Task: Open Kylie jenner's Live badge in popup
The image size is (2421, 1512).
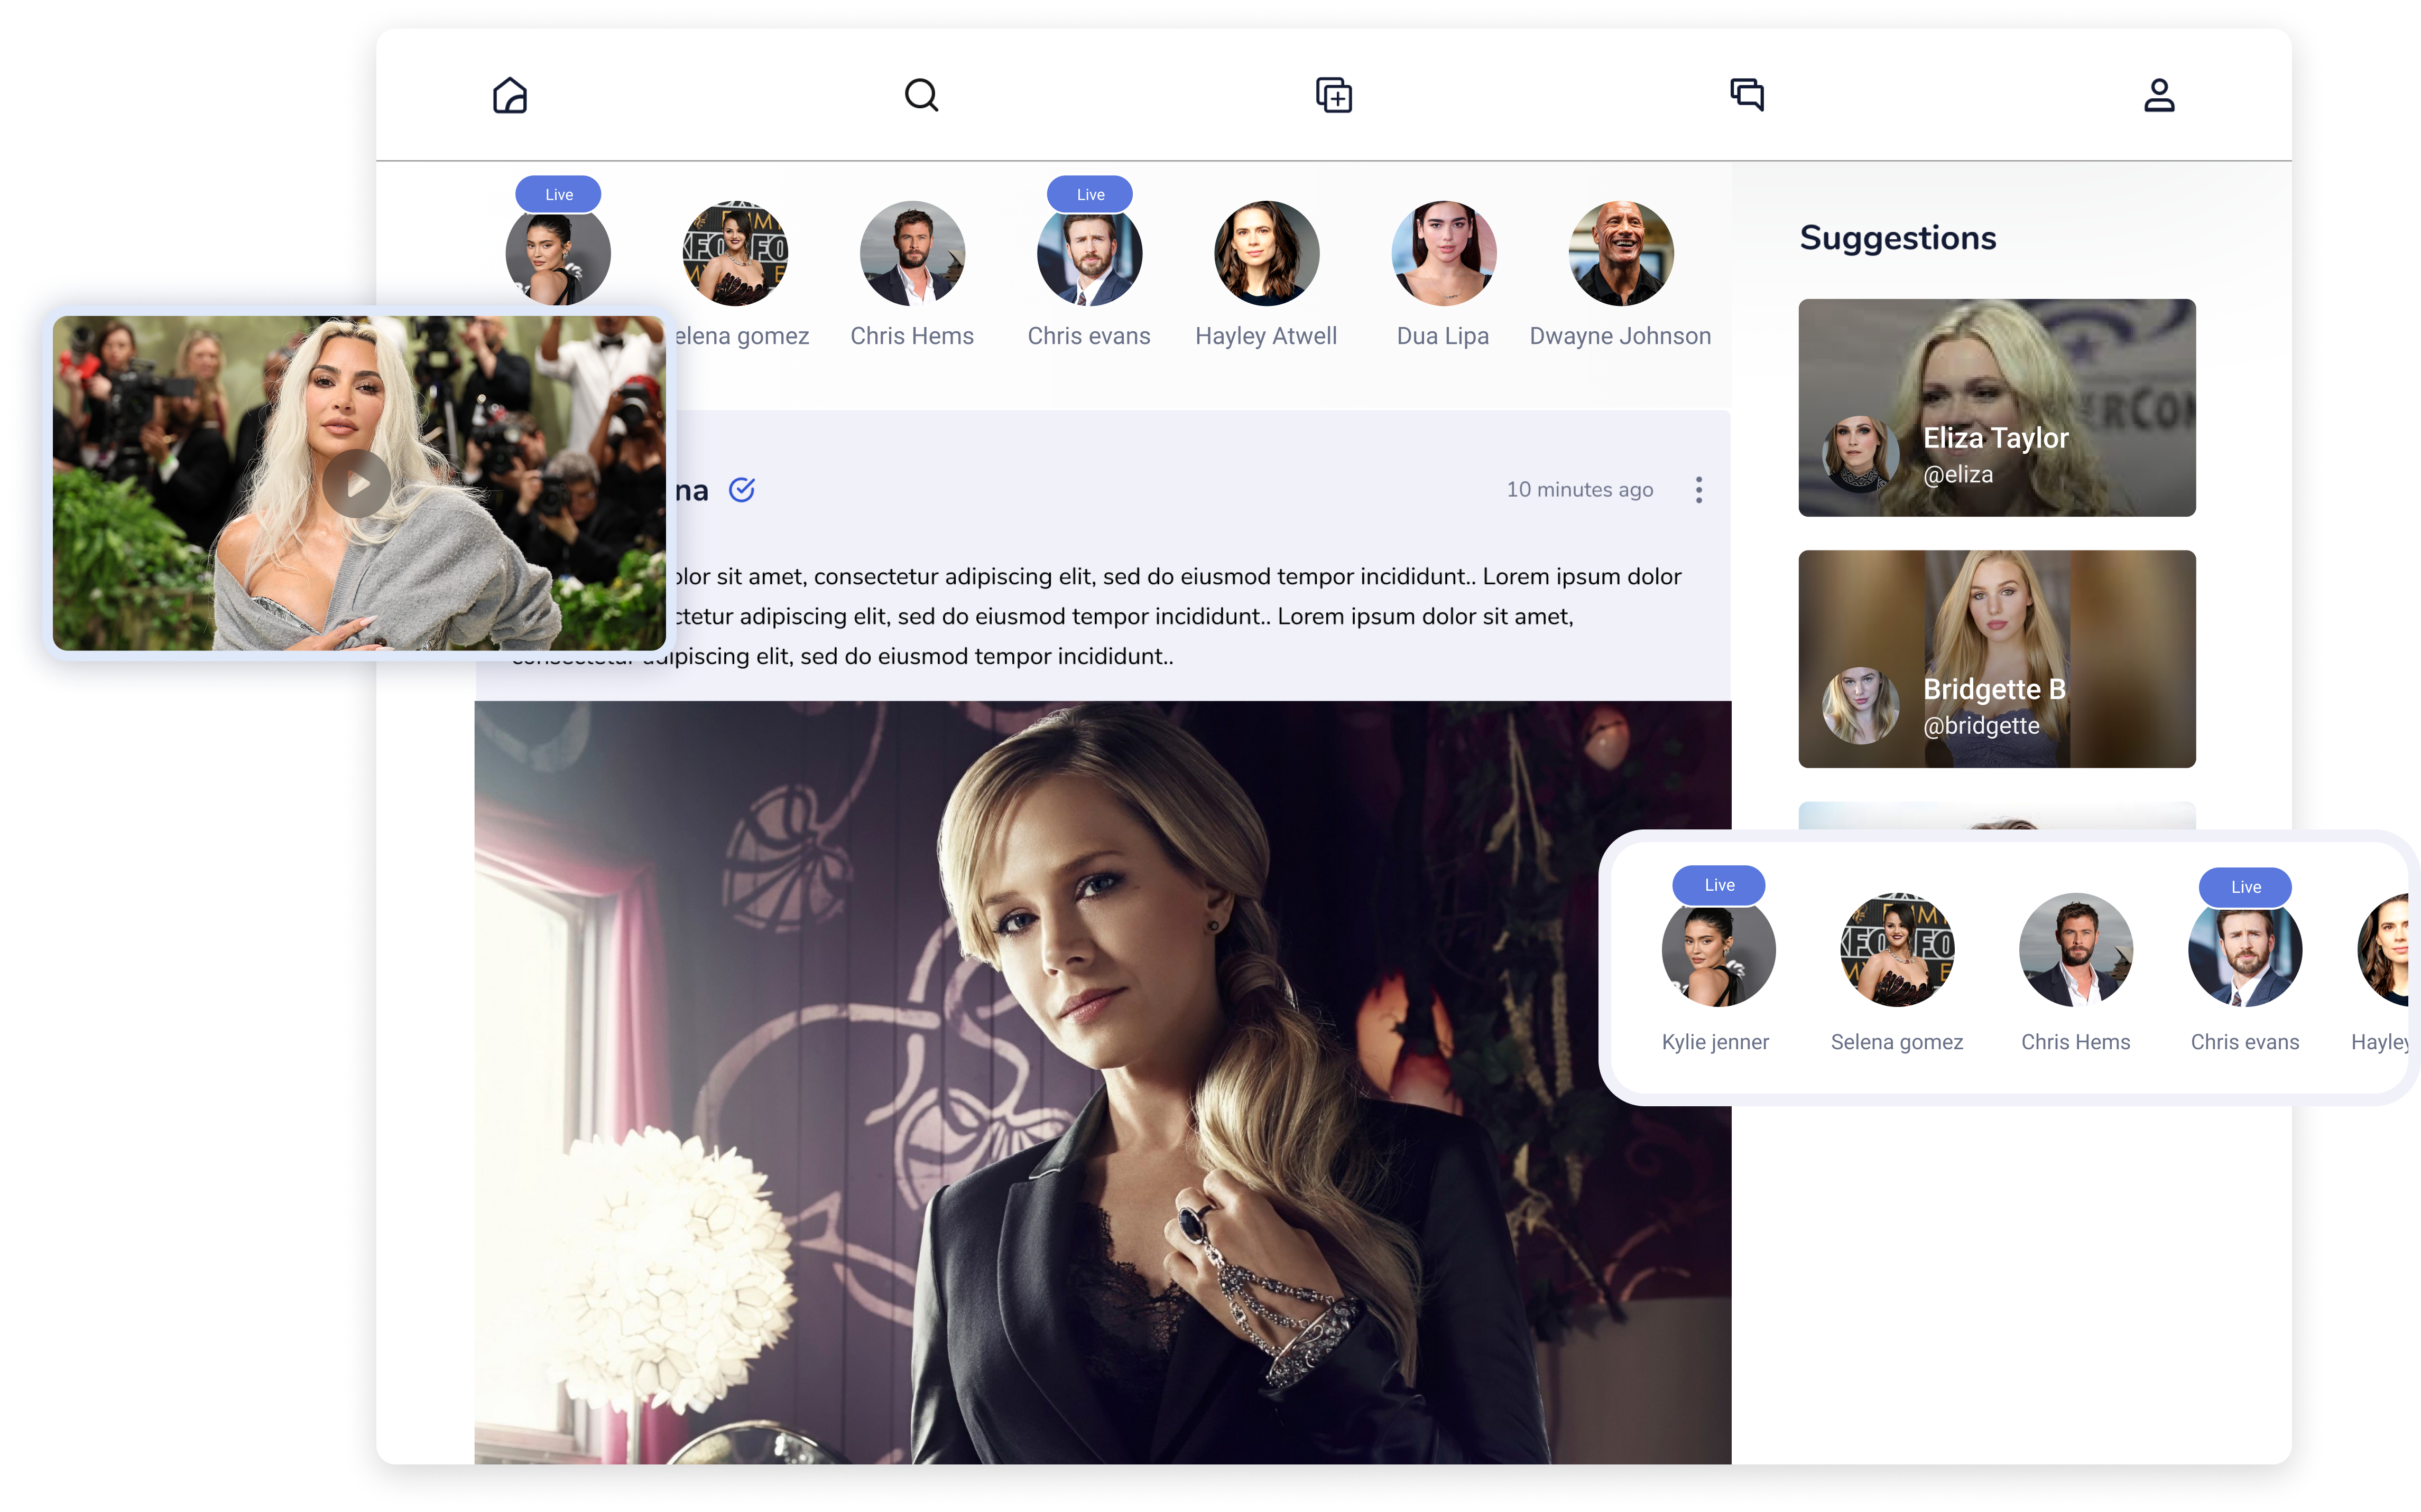Action: pyautogui.click(x=1718, y=885)
